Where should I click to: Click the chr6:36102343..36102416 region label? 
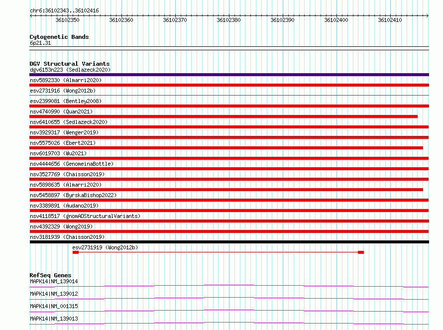click(64, 11)
